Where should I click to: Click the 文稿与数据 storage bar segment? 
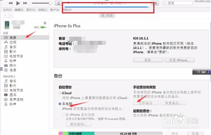pos(81,134)
